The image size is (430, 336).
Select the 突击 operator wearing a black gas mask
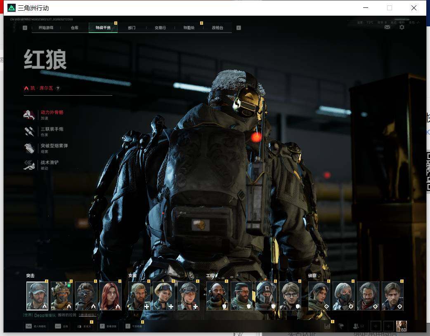point(86,296)
